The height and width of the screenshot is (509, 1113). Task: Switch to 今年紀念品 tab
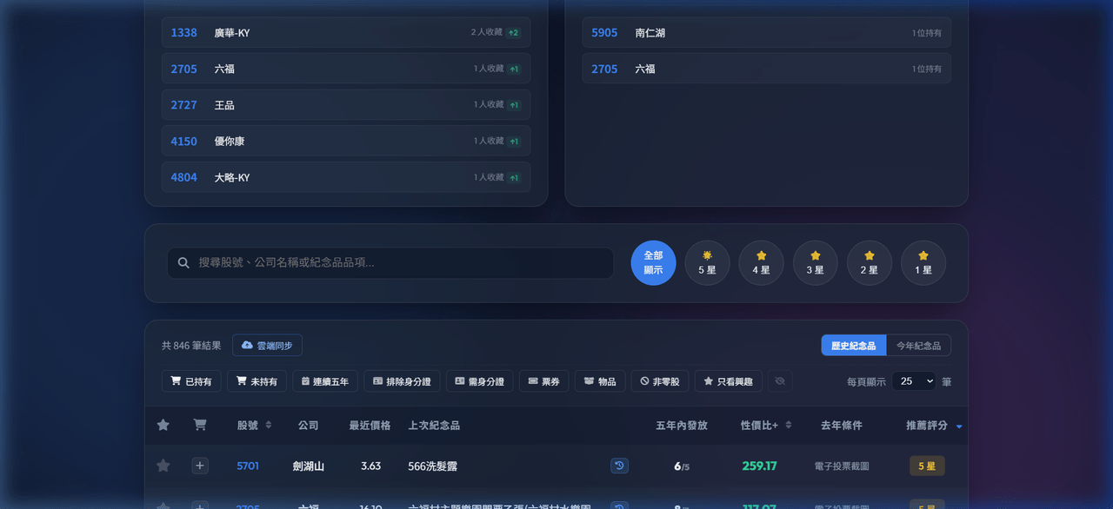[918, 345]
